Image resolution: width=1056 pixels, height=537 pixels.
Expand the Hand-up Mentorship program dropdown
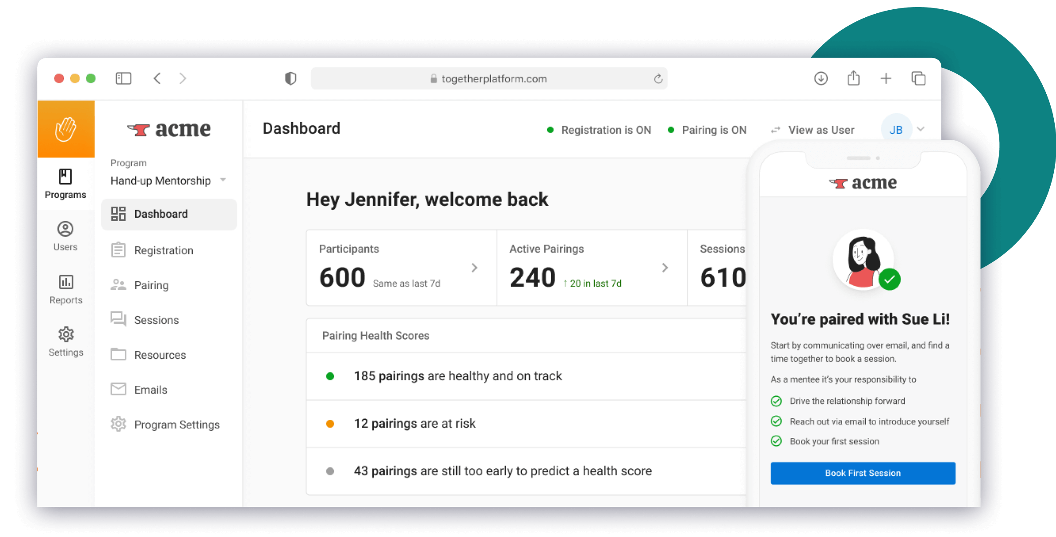coord(169,180)
